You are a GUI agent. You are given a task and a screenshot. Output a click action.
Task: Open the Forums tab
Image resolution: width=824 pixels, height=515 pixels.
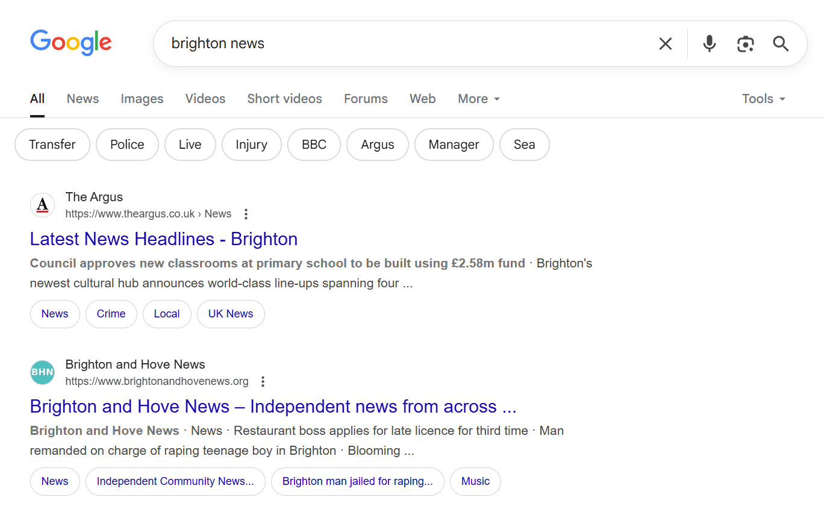click(x=366, y=99)
